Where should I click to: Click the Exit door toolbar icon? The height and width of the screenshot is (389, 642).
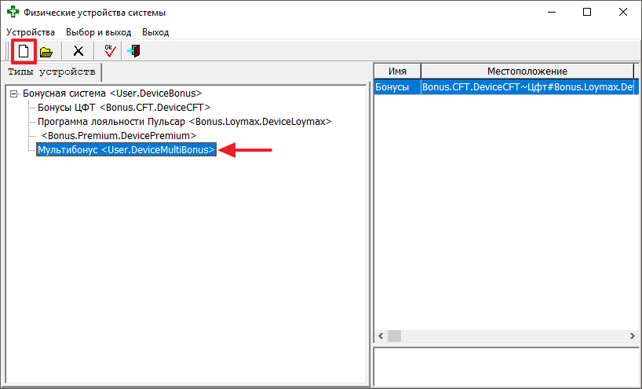[x=133, y=52]
